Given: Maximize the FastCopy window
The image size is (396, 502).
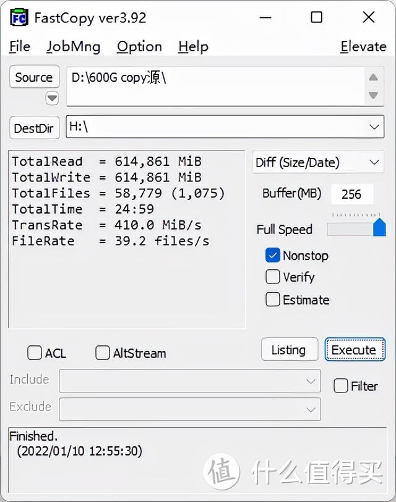Looking at the screenshot, I should [317, 17].
